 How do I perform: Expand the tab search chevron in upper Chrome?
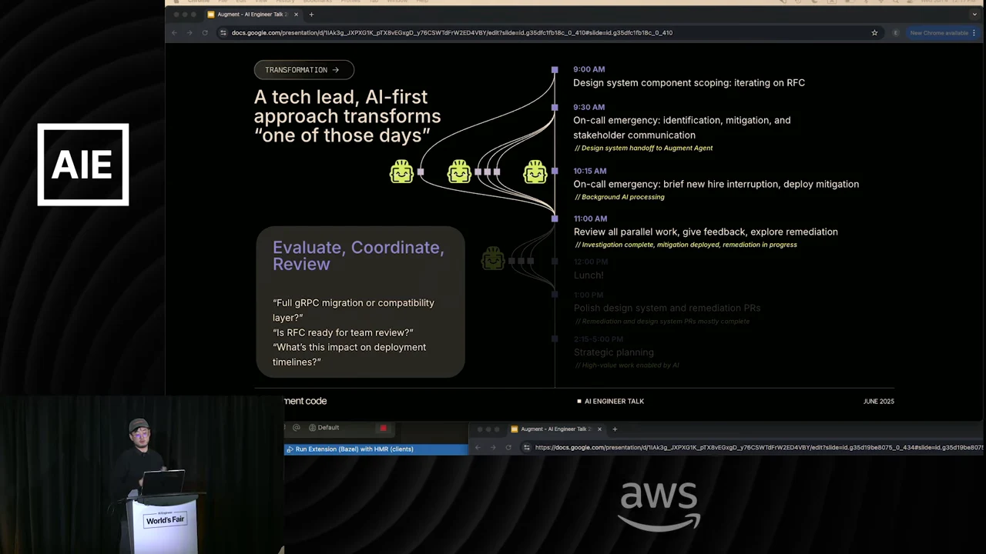tap(974, 14)
